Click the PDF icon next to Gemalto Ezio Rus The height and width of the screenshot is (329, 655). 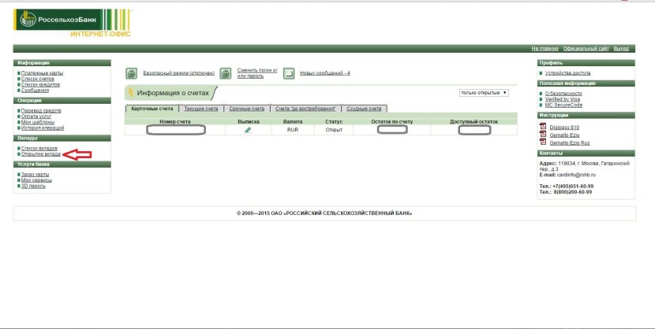click(542, 142)
